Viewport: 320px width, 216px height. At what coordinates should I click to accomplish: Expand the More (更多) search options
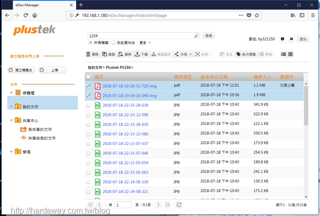pyautogui.click(x=145, y=42)
